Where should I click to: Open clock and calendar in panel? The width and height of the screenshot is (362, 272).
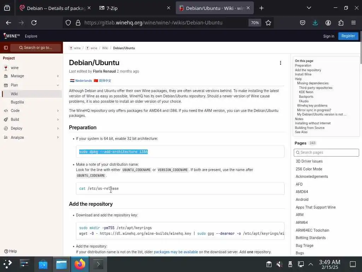tap(330, 264)
